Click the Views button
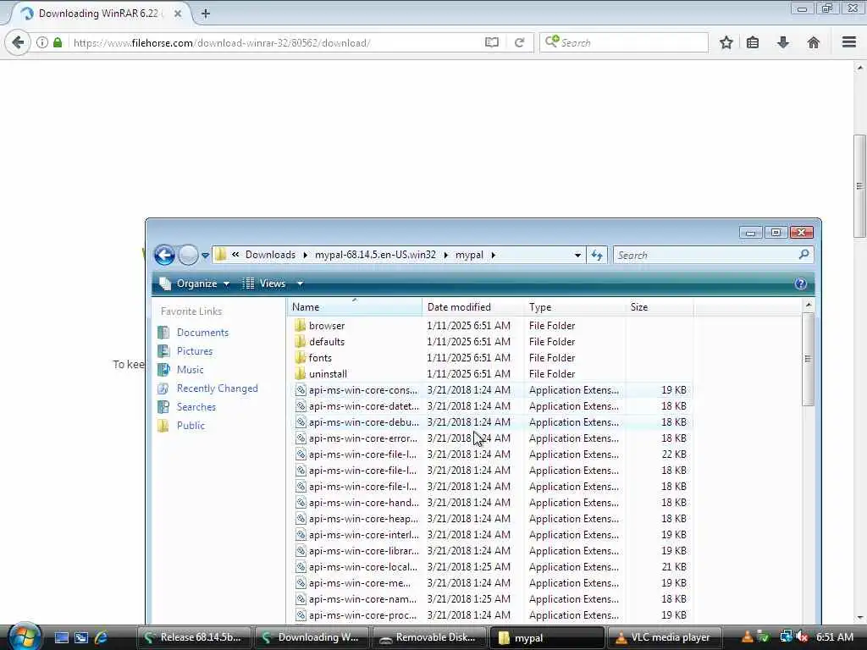The image size is (867, 650). click(264, 284)
